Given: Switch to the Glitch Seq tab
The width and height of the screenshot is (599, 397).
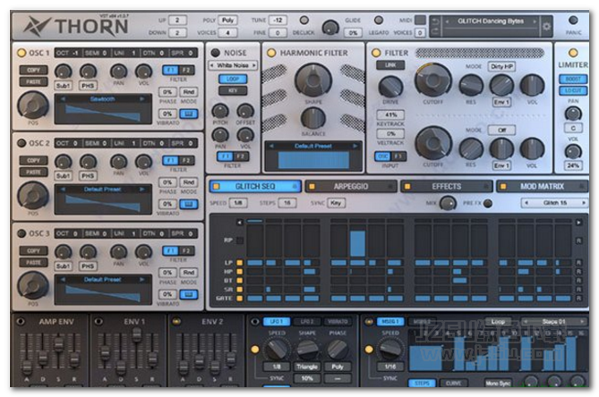Looking at the screenshot, I should coord(255,187).
